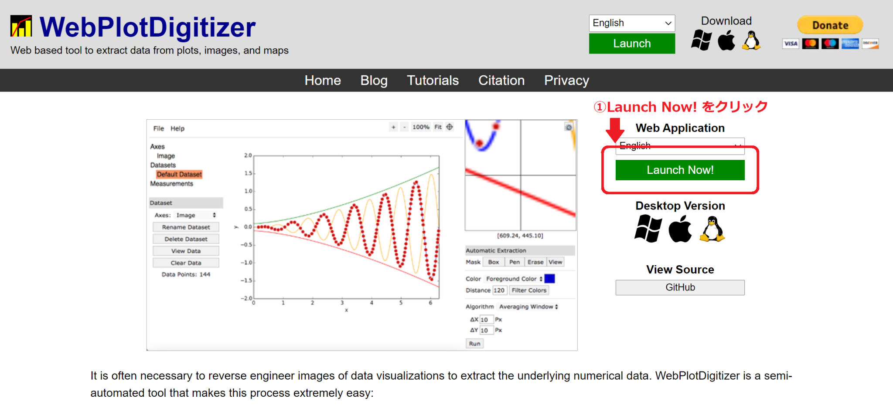
Task: Click the Windows download icon in header
Action: pyautogui.click(x=701, y=40)
